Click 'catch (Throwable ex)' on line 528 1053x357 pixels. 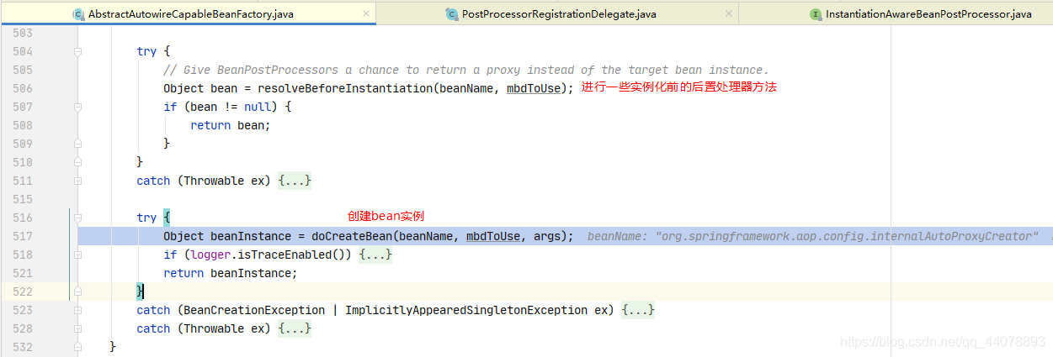tap(205, 328)
